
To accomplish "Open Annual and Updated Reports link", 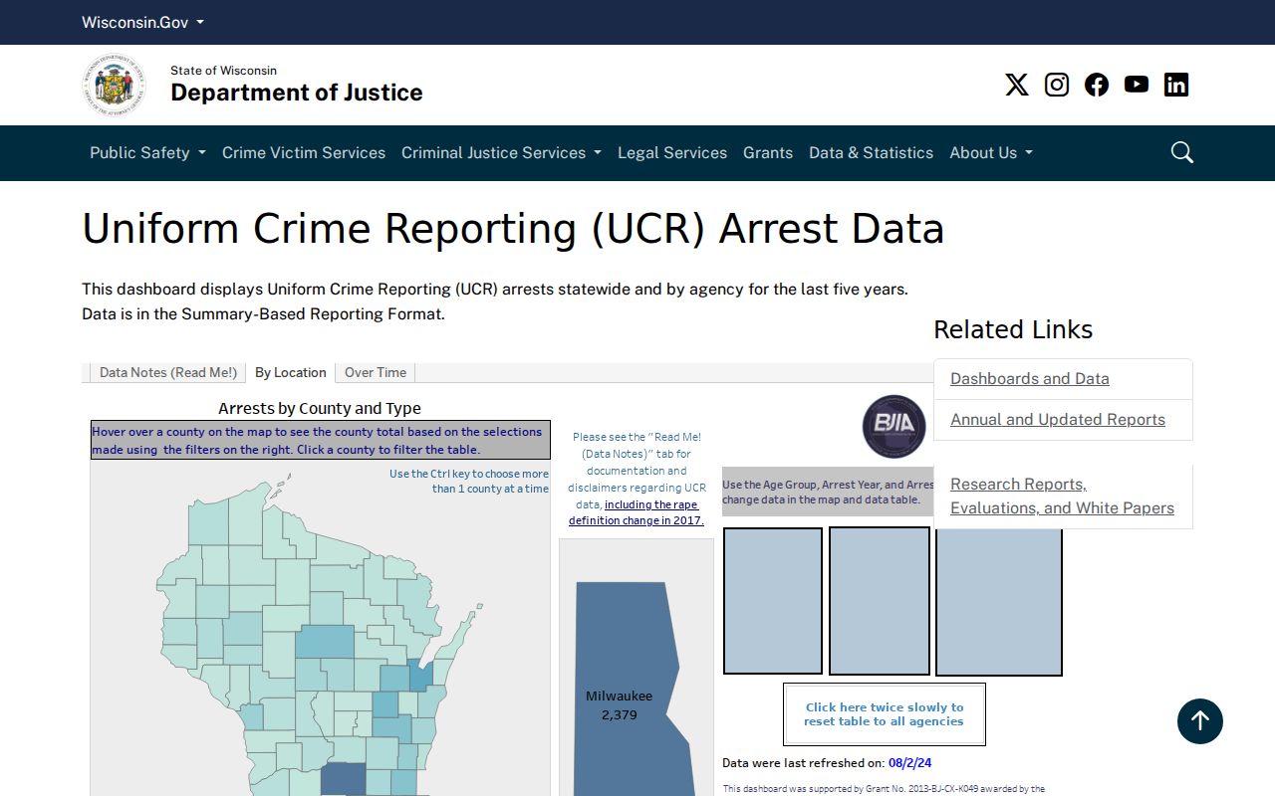I will point(1058,419).
